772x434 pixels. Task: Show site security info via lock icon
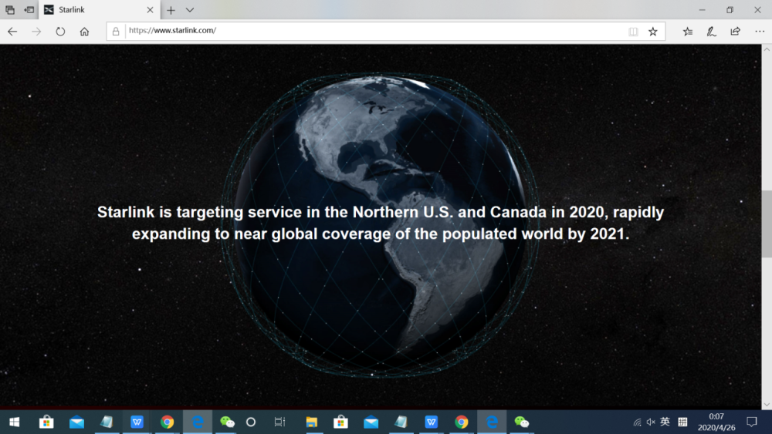click(x=116, y=32)
